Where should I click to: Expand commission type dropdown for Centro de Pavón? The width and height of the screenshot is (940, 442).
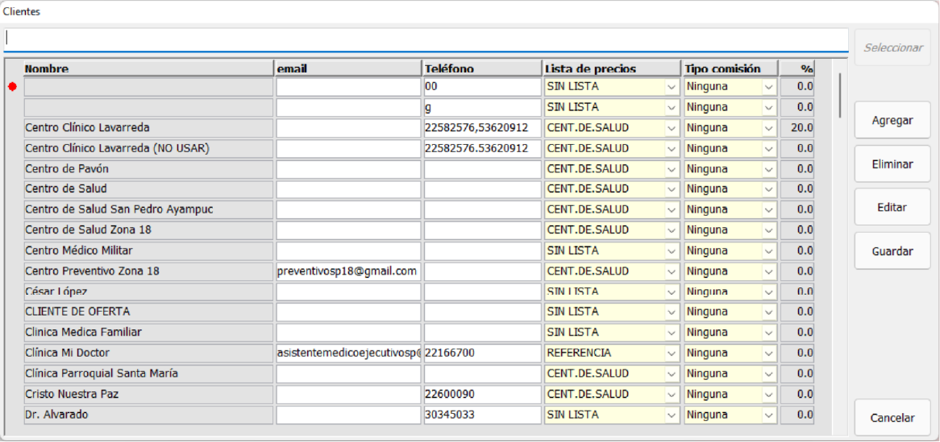pyautogui.click(x=768, y=169)
